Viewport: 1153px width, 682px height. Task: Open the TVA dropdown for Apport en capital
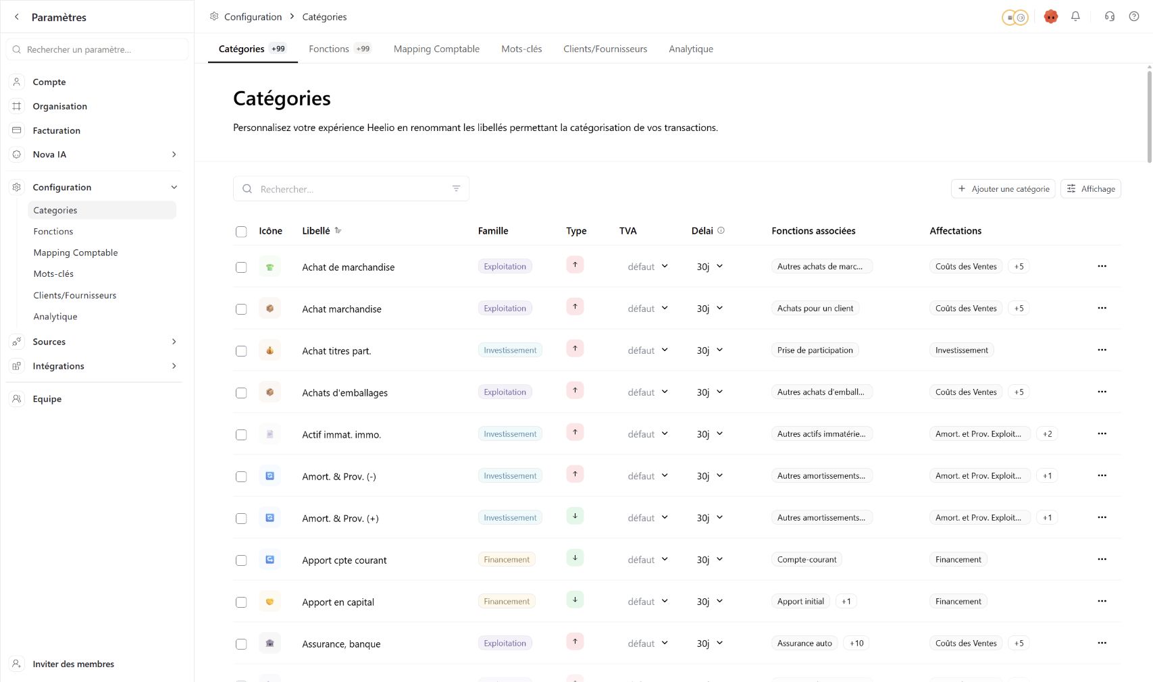coord(647,602)
